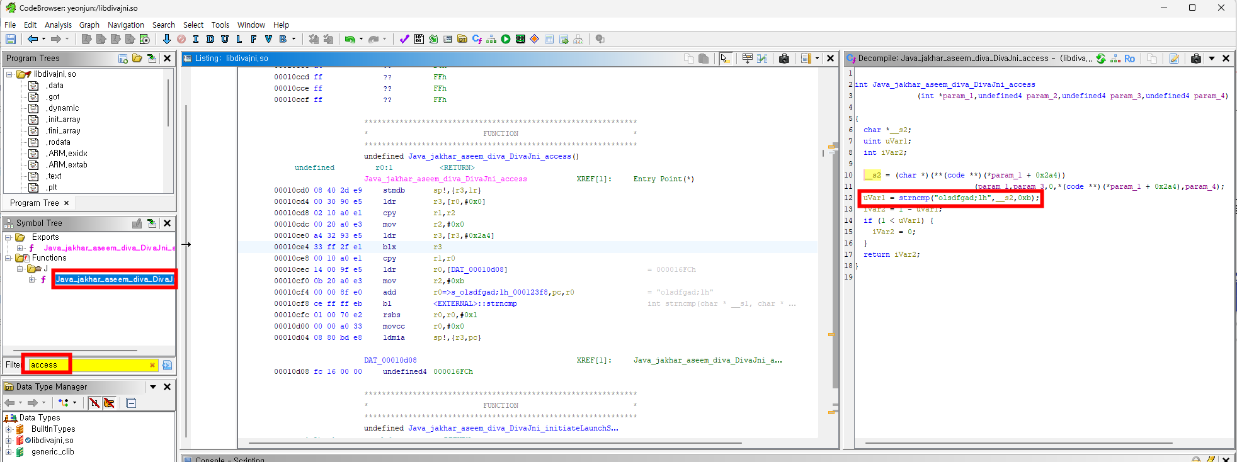
Task: Click the strncmp call in decompiled code
Action: point(915,198)
